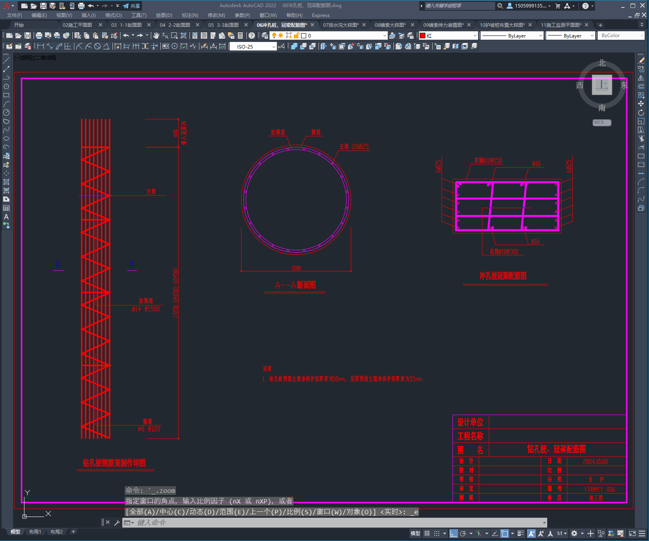Screen dimensions: 649x541
Task: Click the ViewCube 上 top face
Action: 602,84
